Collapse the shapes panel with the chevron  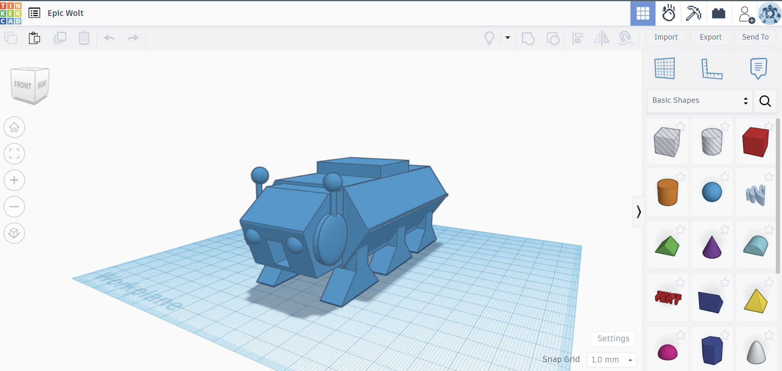point(639,212)
